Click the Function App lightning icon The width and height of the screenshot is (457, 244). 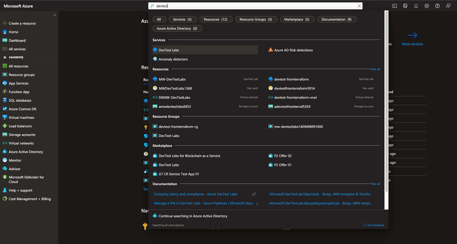coord(5,92)
